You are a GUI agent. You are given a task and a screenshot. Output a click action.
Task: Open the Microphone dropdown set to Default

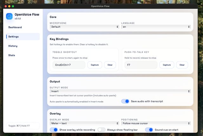tap(84, 27)
